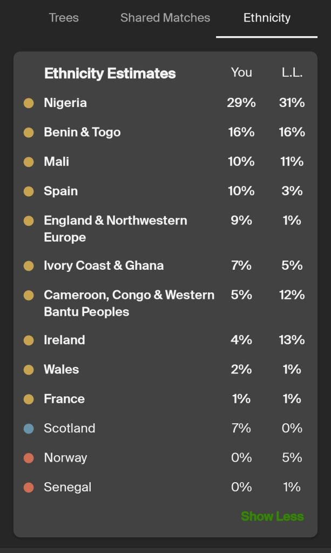The height and width of the screenshot is (553, 331).
Task: Collapse the list with Show Less
Action: 272,516
